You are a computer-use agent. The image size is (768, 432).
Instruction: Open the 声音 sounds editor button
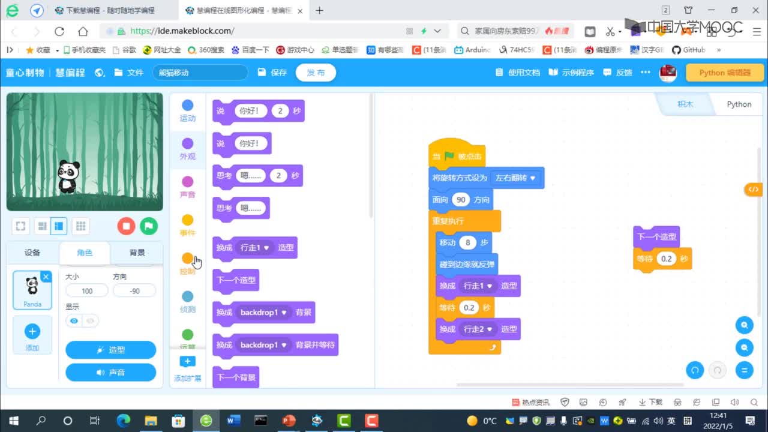click(110, 373)
